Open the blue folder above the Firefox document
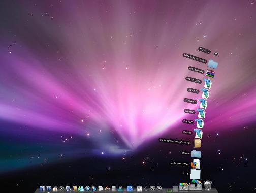 coord(196,154)
